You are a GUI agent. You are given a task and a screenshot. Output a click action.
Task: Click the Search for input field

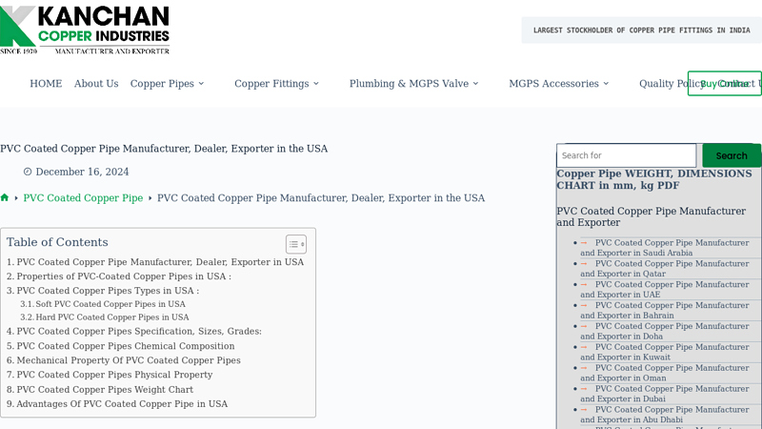(627, 155)
